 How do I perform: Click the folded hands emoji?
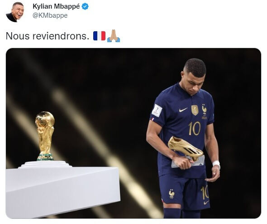(x=114, y=36)
